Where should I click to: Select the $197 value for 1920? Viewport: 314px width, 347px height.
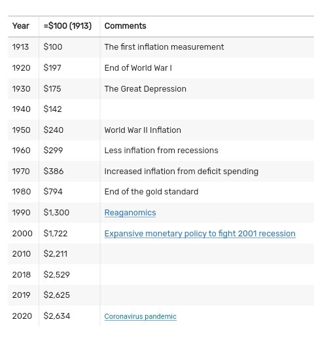click(52, 67)
